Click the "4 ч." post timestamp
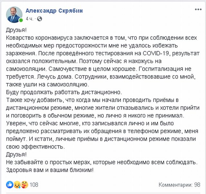206x194 pixels. click(30, 18)
